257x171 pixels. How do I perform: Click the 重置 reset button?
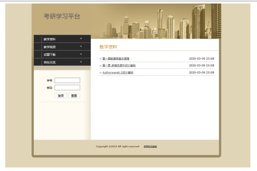pos(74,96)
